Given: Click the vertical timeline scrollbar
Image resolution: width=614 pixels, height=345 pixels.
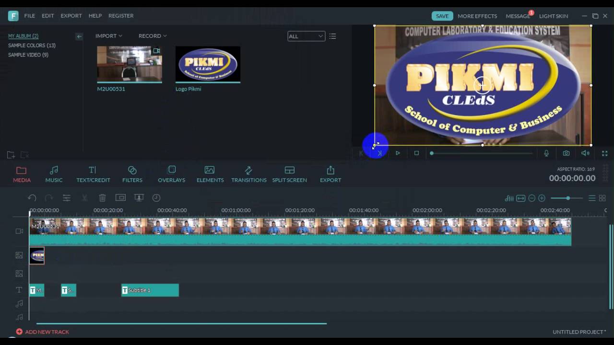Looking at the screenshot, I should click(611, 266).
